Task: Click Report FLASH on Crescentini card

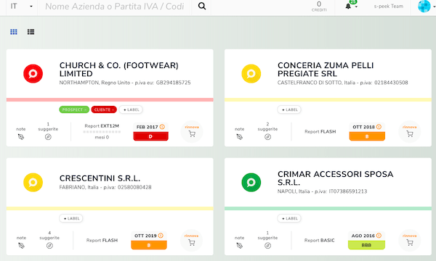Action: pos(102,241)
